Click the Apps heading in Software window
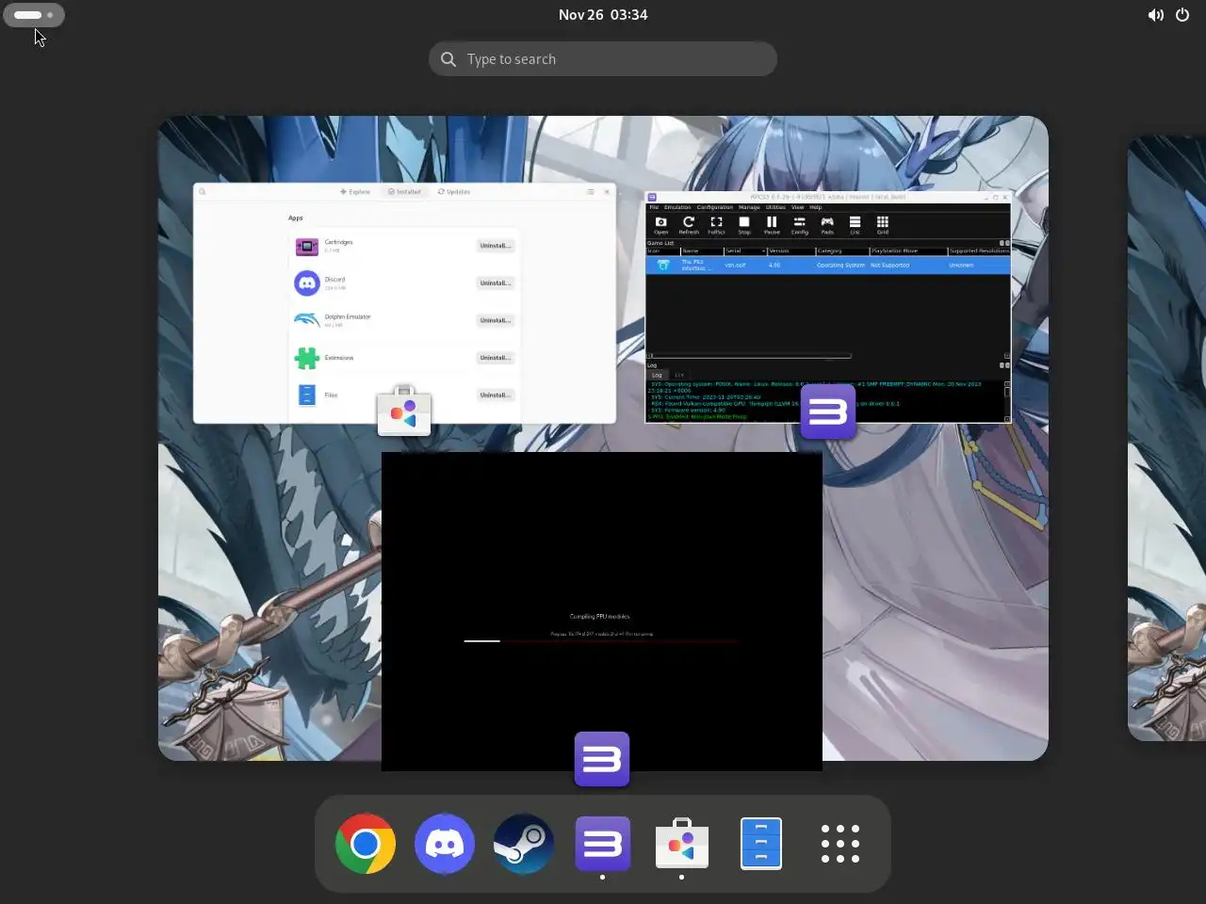The image size is (1206, 904). click(x=296, y=218)
